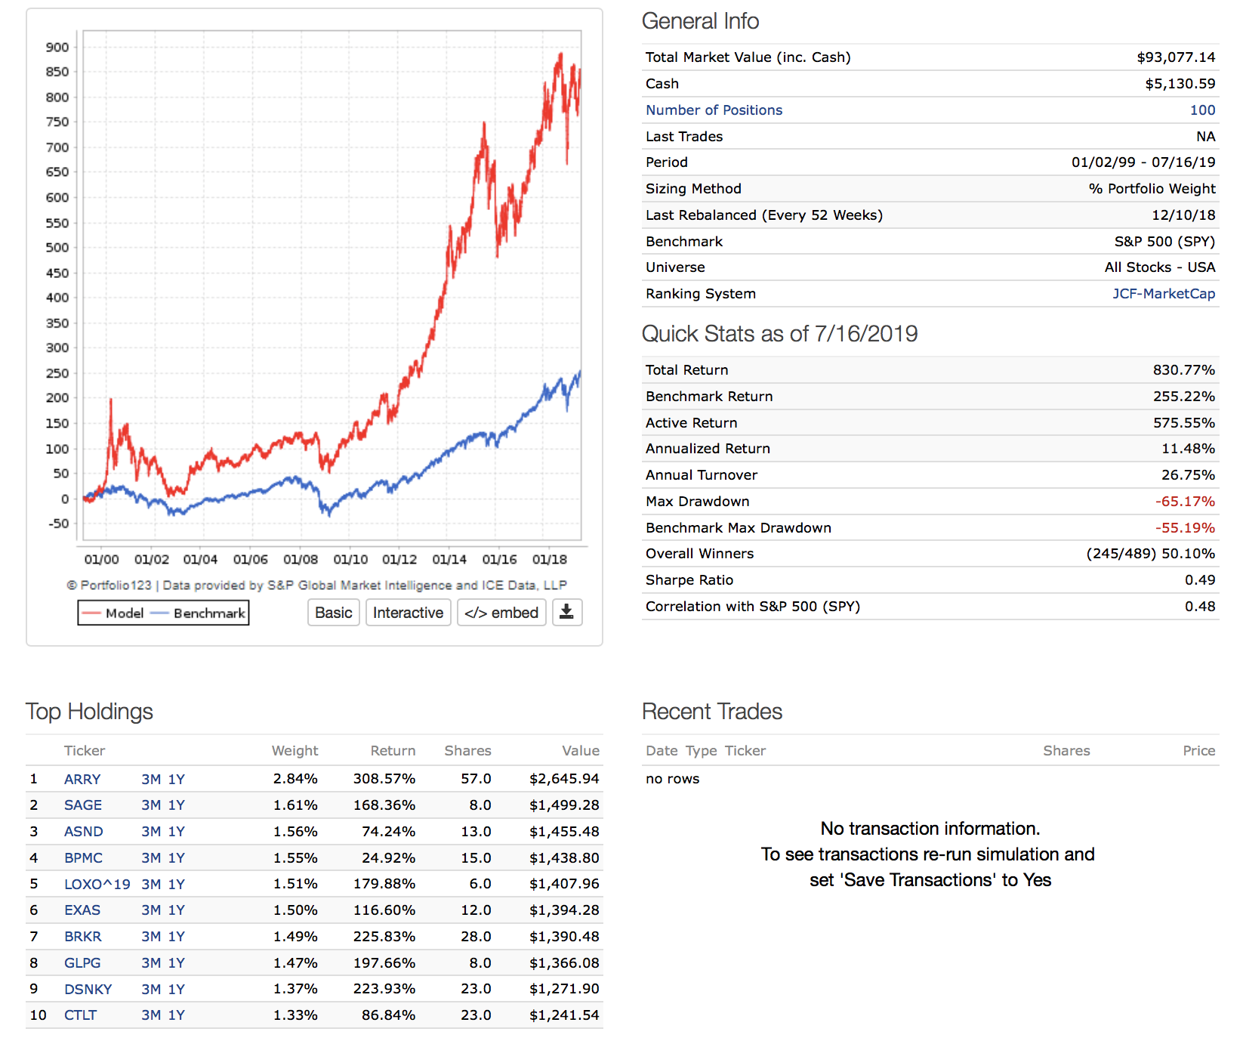Image resolution: width=1246 pixels, height=1041 pixels.
Task: Switch chart to Interactive view
Action: pos(408,613)
